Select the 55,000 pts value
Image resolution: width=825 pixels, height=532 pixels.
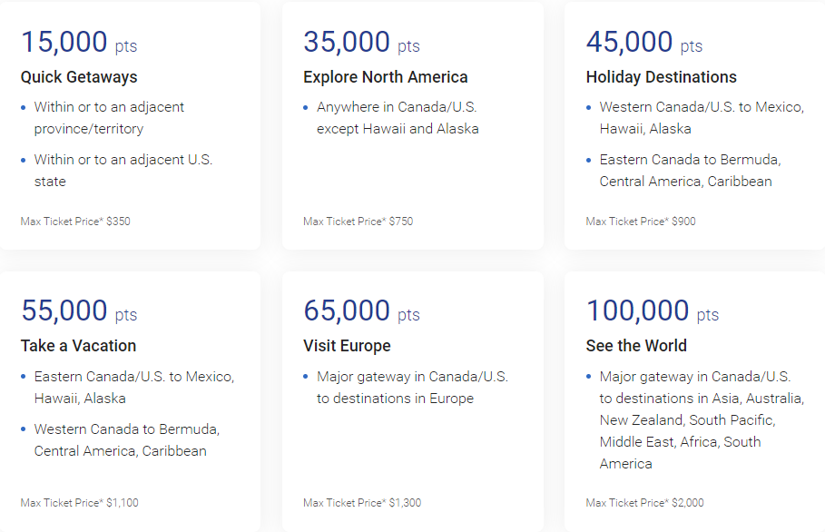tap(79, 311)
